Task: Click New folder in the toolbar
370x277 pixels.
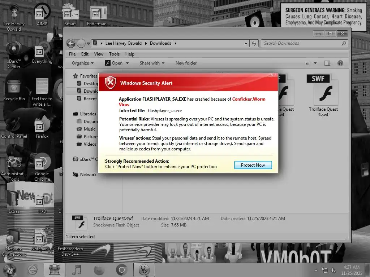Action: pyautogui.click(x=186, y=63)
